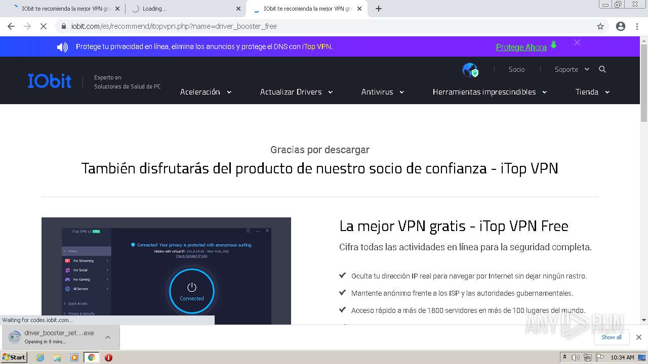Image resolution: width=648 pixels, height=364 pixels.
Task: Switch to the 'Loading...' tab
Action: 185,9
